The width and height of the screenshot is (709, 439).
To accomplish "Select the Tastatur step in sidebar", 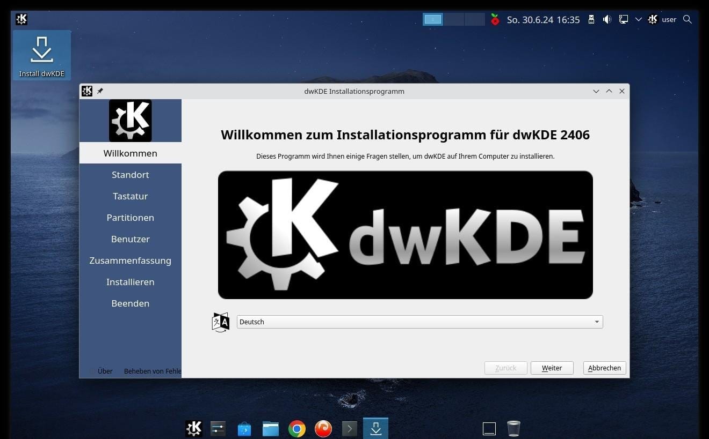I will [x=131, y=196].
